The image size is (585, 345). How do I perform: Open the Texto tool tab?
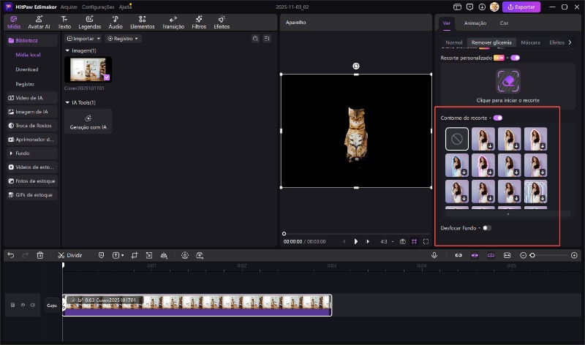tap(65, 21)
